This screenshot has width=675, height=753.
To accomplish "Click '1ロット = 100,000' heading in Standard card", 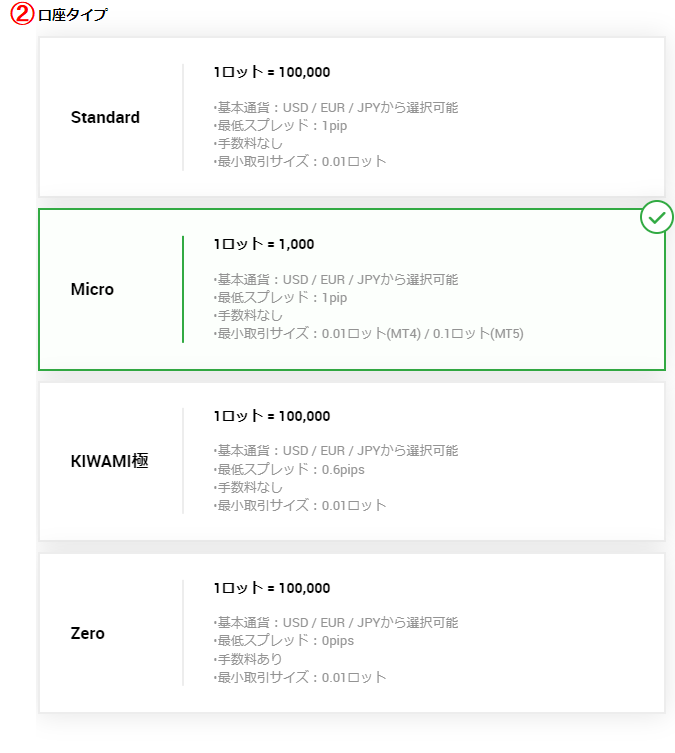I will click(272, 72).
